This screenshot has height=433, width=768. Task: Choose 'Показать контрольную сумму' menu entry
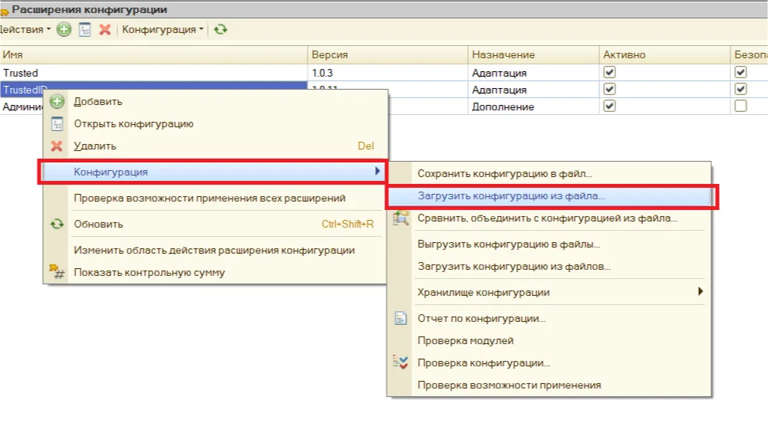149,272
